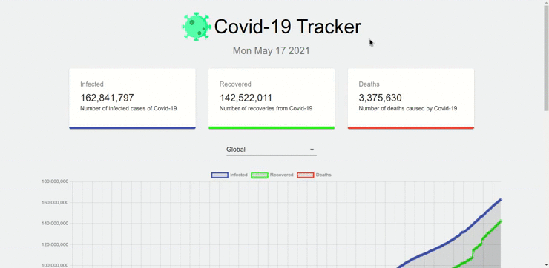Click the page vertical scrollbar thumb

click(546, 58)
